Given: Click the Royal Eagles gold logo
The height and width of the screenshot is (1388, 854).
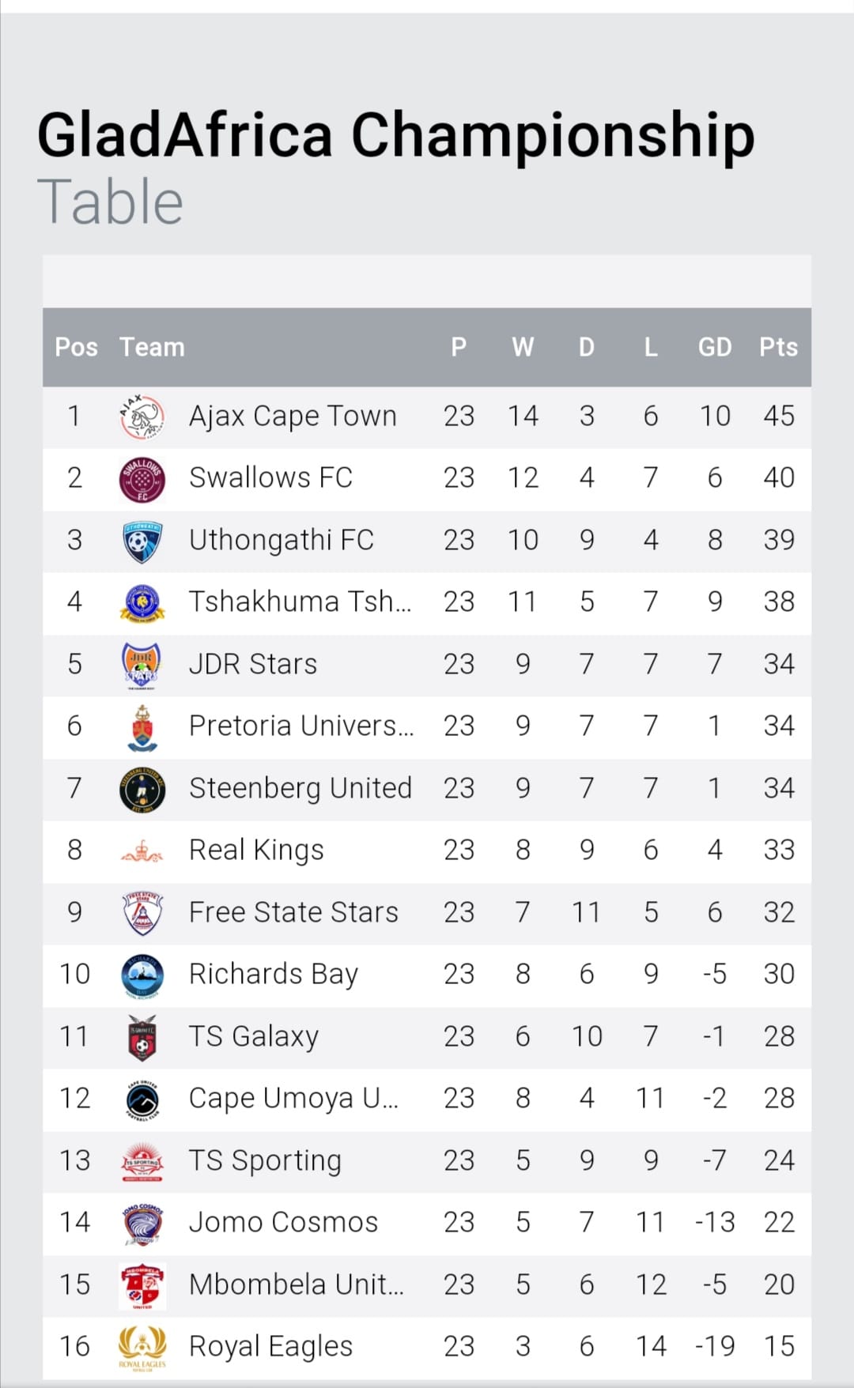Looking at the screenshot, I should pos(142,1347).
